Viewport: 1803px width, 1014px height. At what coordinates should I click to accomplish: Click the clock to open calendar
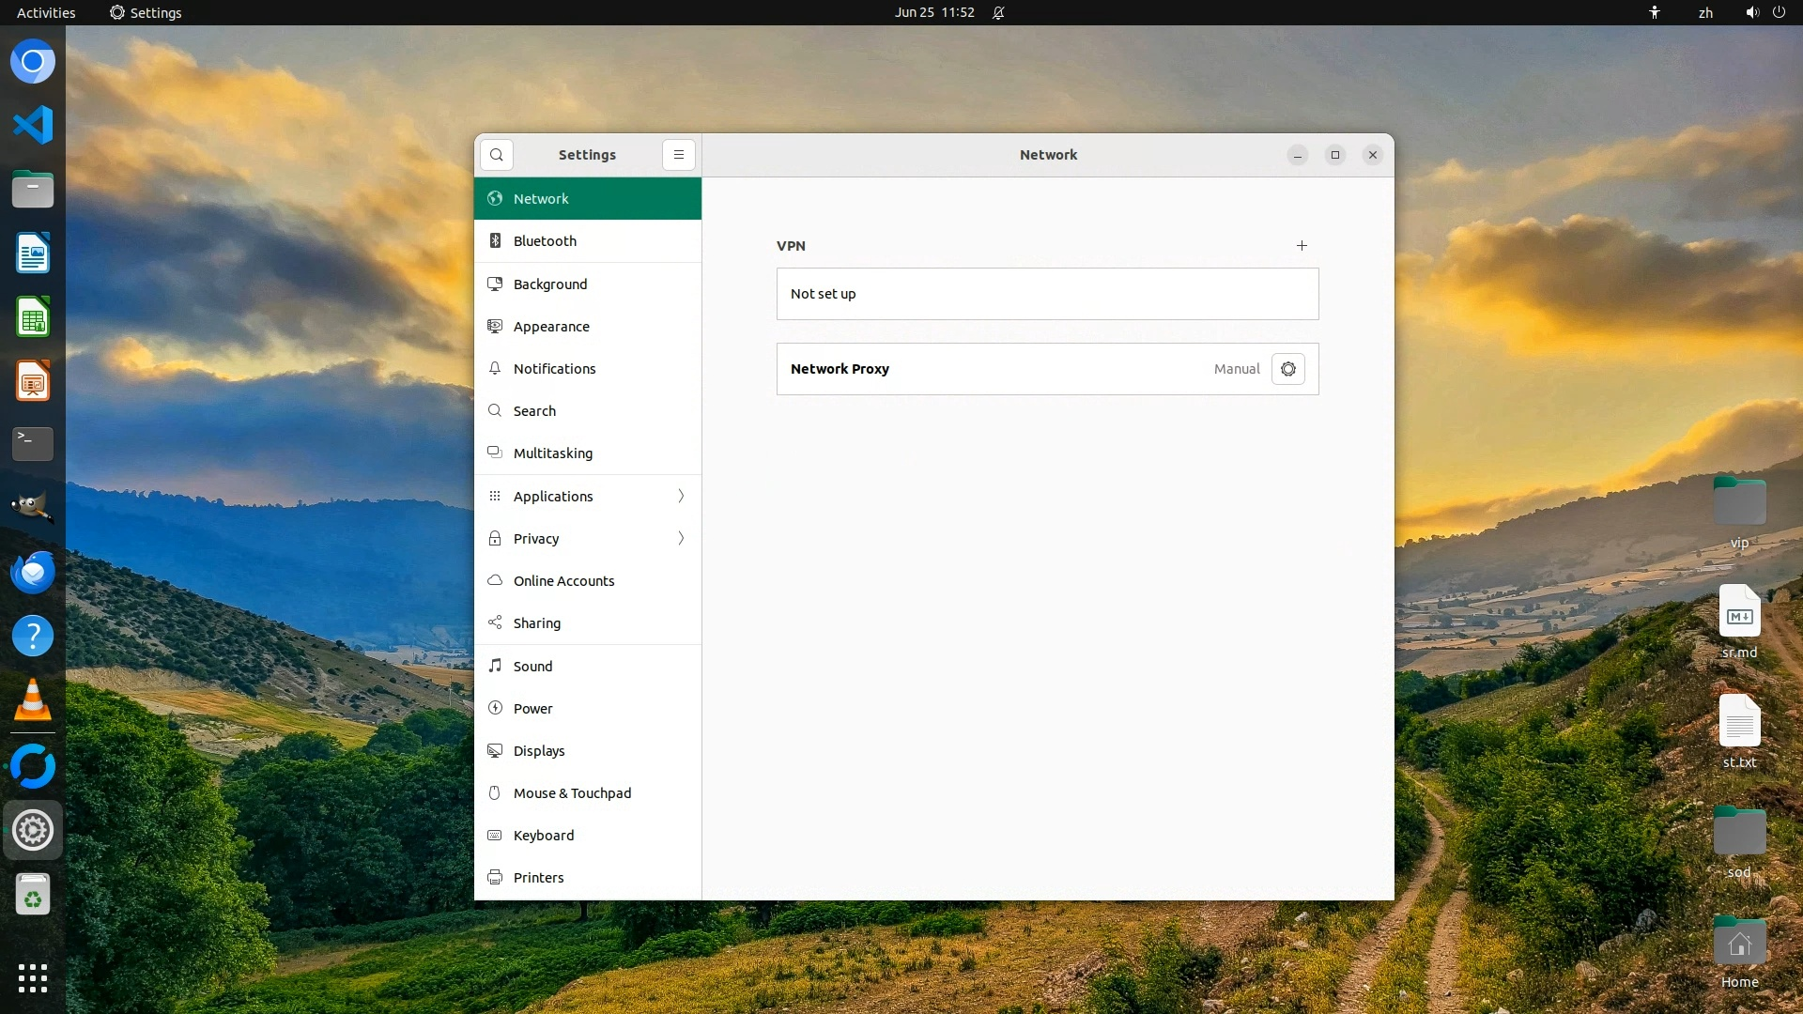point(933,12)
